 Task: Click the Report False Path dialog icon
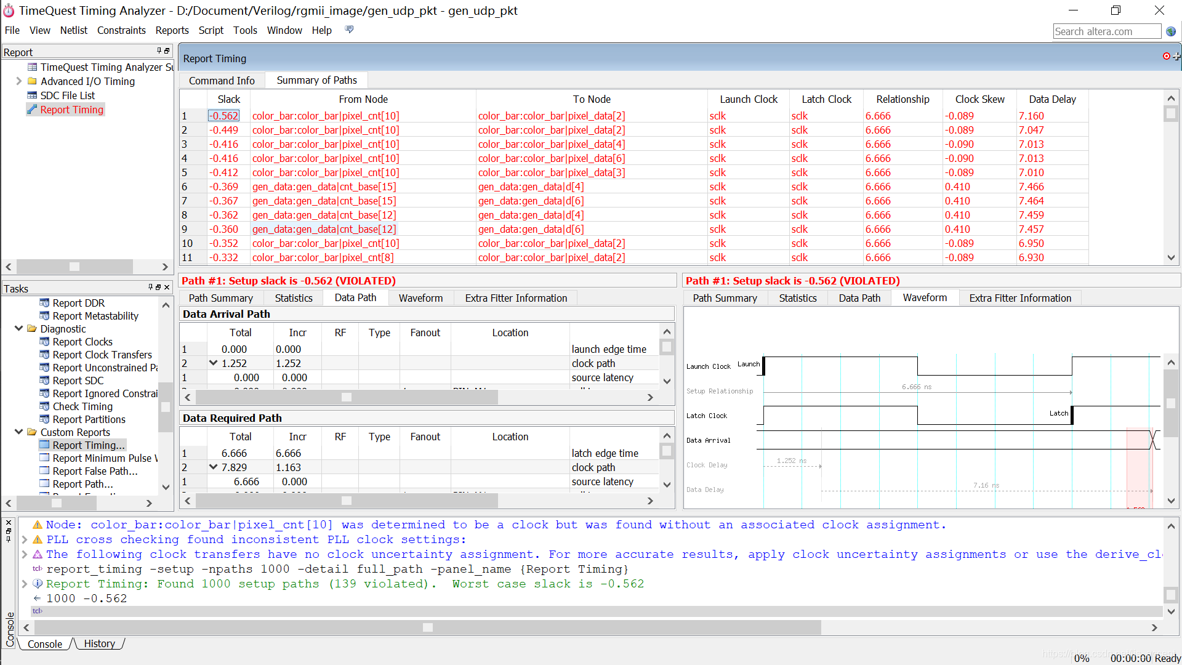(44, 471)
